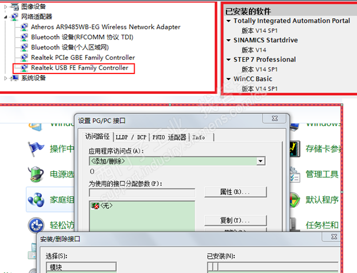Click the 属性(R)... button
Image resolution: width=357 pixels, height=273 pixels.
(236, 193)
